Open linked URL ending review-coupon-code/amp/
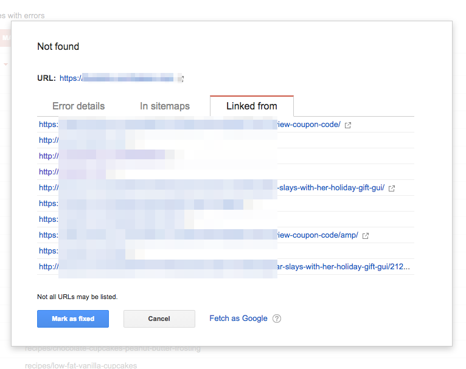 [x=318, y=235]
